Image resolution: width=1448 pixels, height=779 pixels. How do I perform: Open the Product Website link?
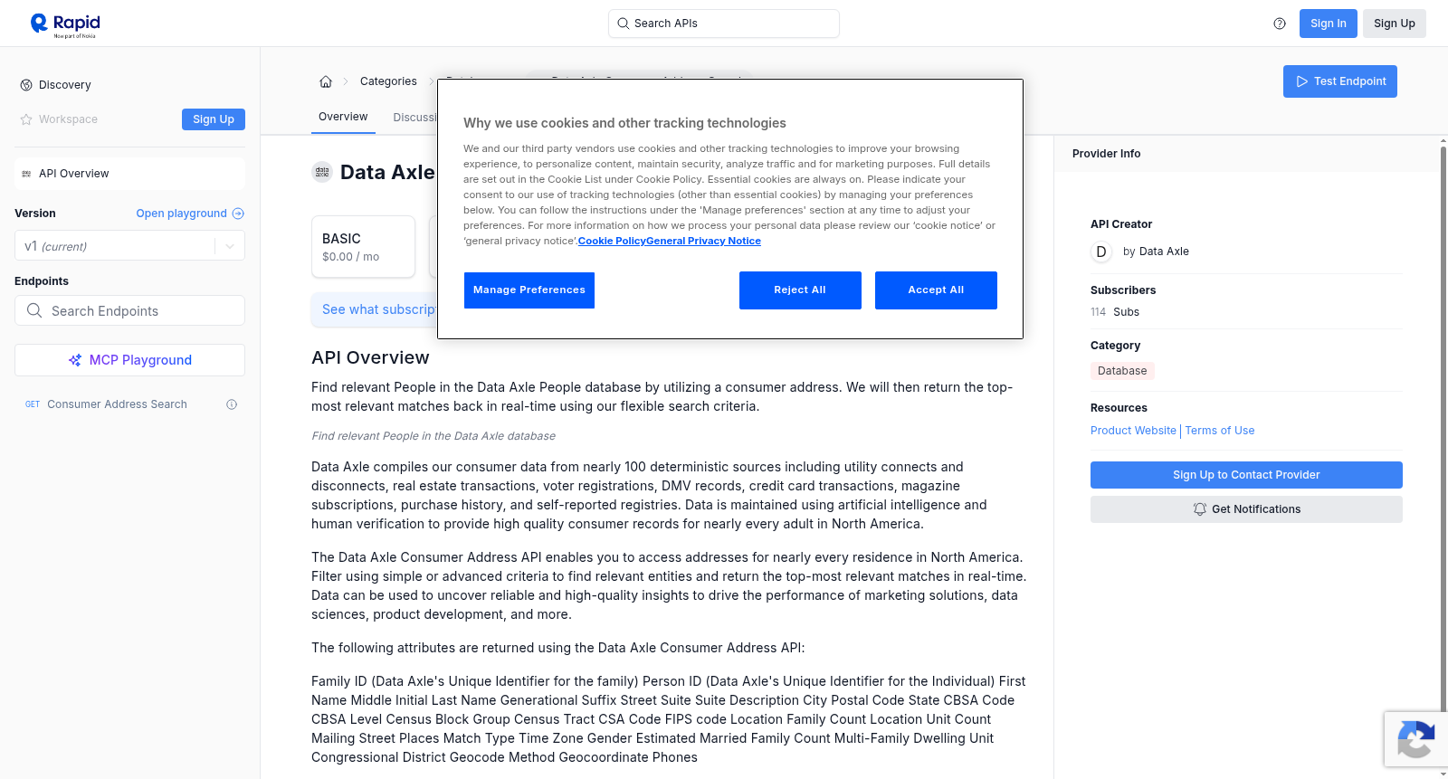(x=1133, y=431)
